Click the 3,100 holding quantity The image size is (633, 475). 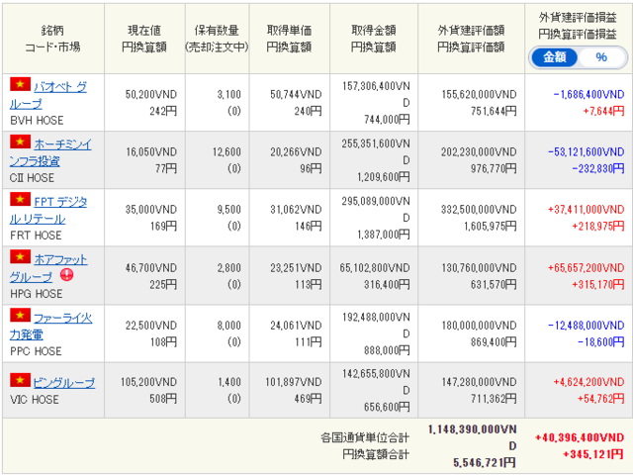228,95
